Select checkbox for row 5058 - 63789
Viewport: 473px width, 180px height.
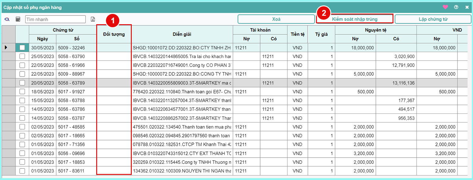(22, 83)
